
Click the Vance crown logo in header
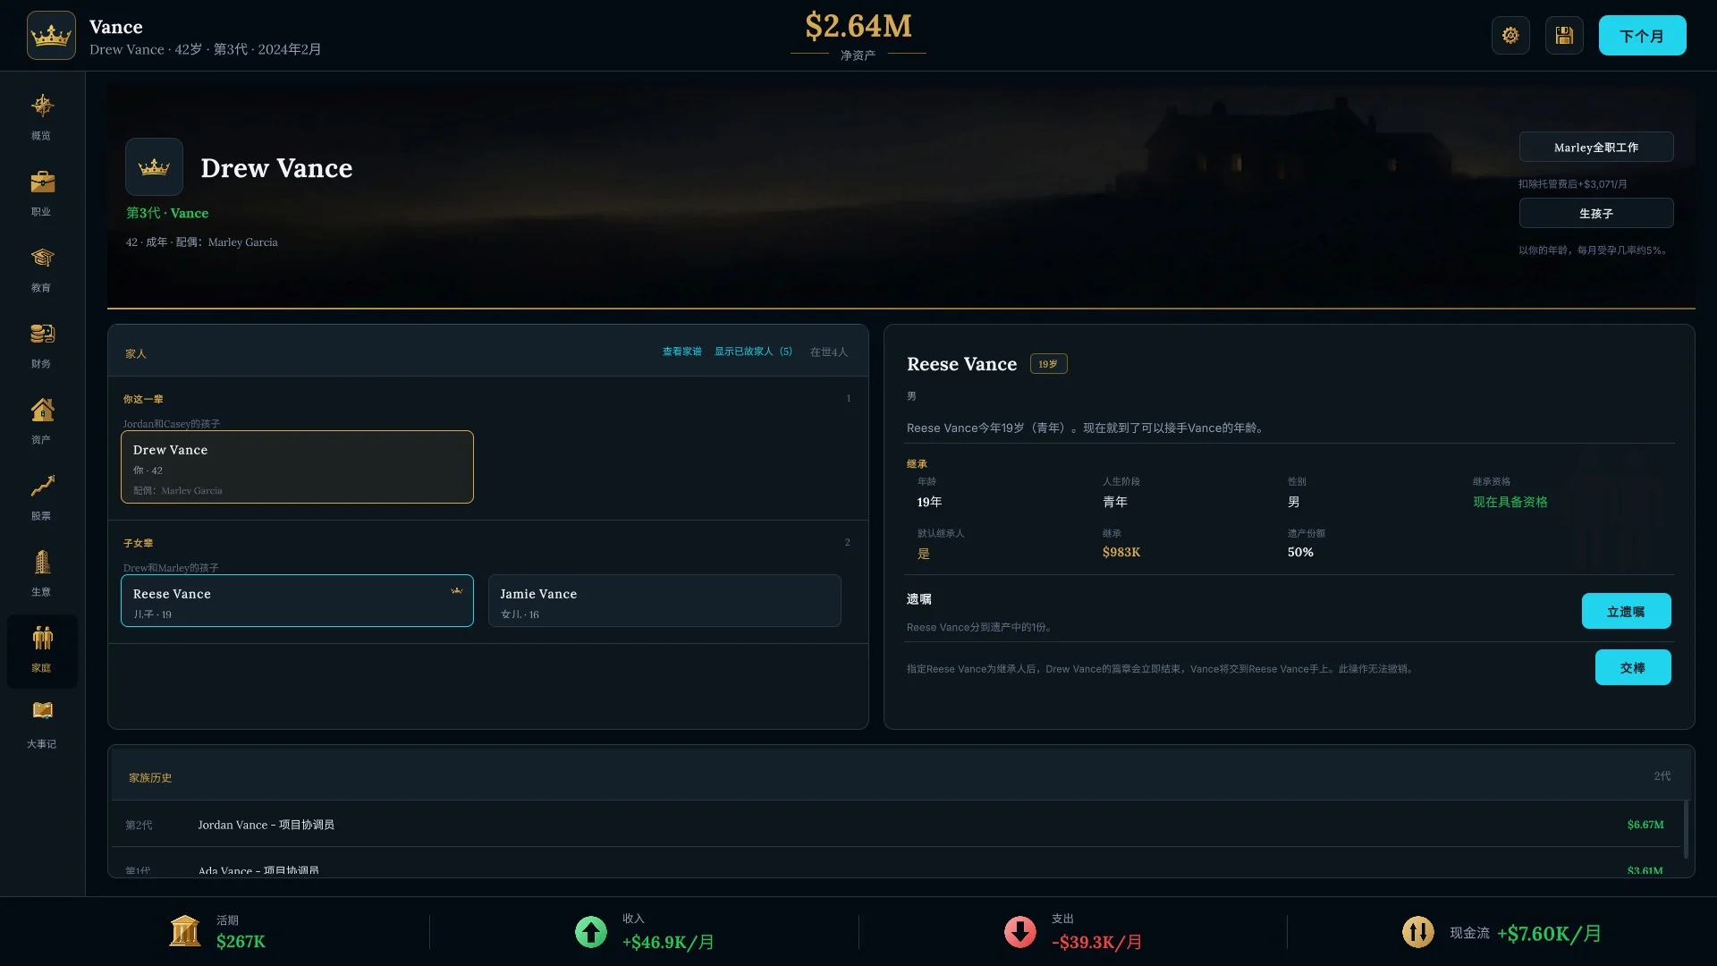point(51,36)
